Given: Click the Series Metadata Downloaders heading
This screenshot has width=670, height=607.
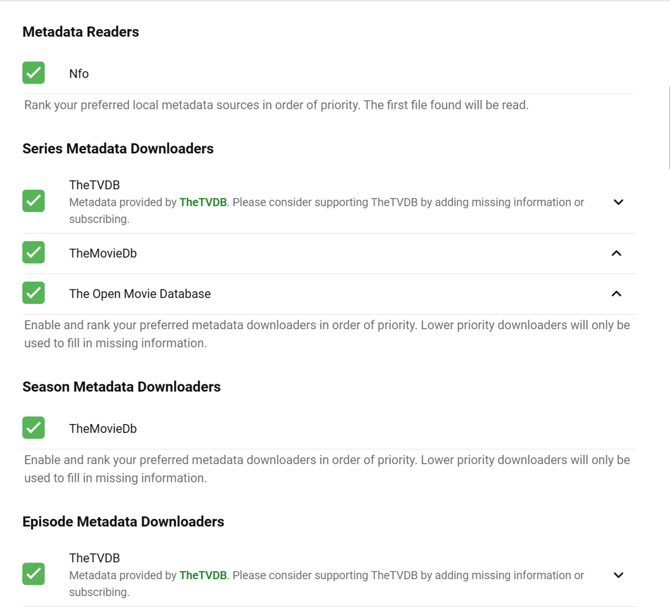Looking at the screenshot, I should (118, 148).
